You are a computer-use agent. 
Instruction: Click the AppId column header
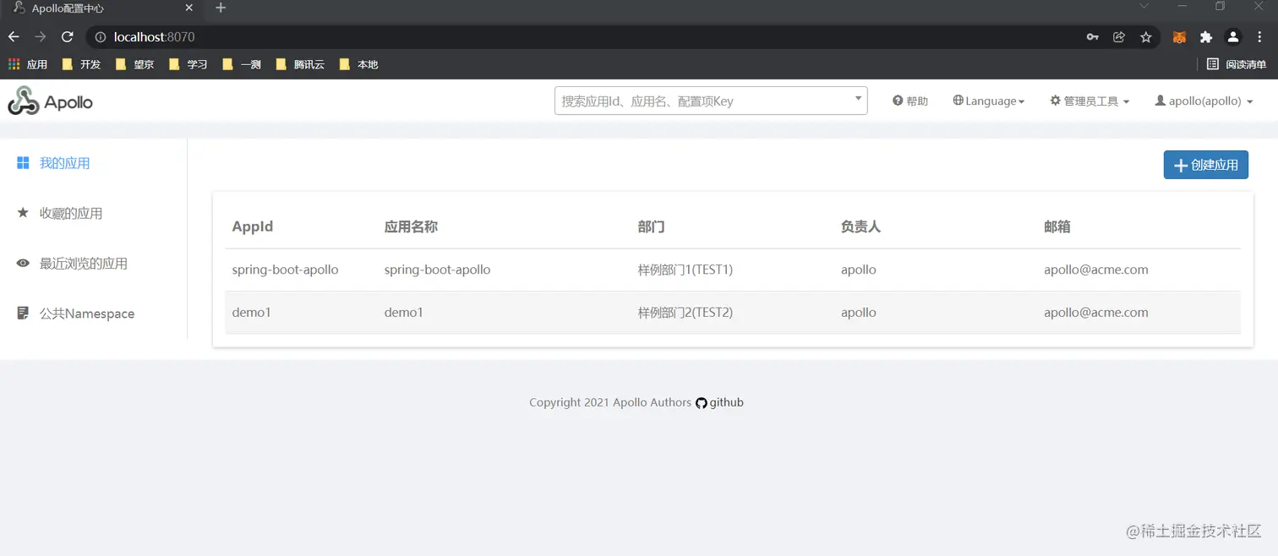[253, 226]
